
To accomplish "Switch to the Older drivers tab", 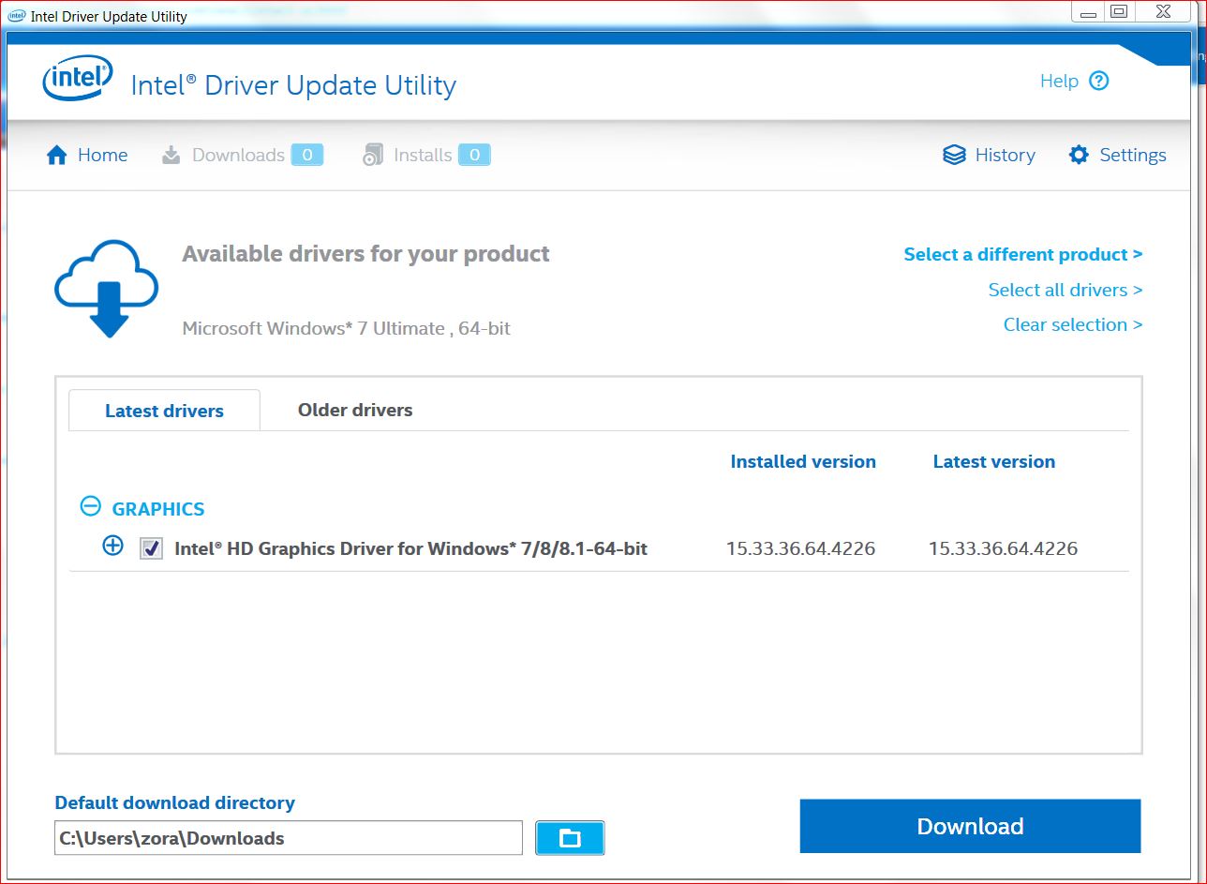I will 354,410.
